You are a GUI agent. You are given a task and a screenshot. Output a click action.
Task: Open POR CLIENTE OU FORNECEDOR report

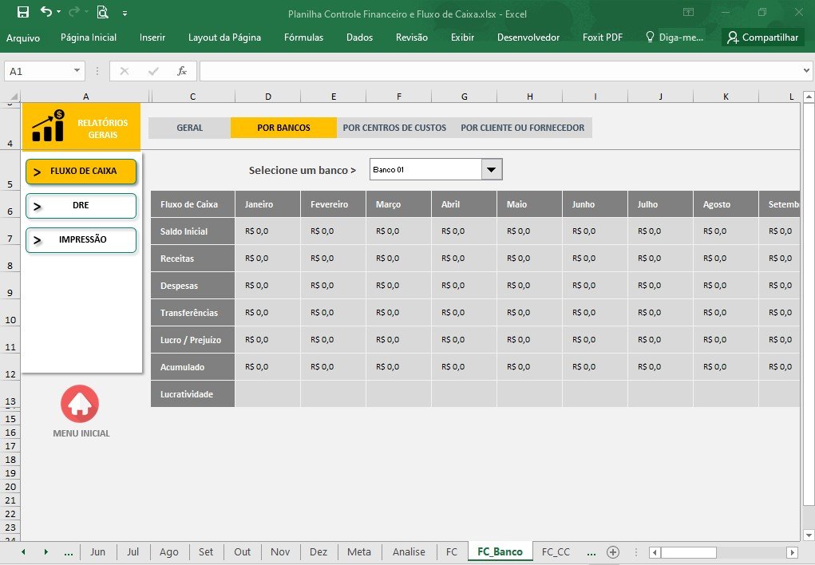(x=522, y=128)
